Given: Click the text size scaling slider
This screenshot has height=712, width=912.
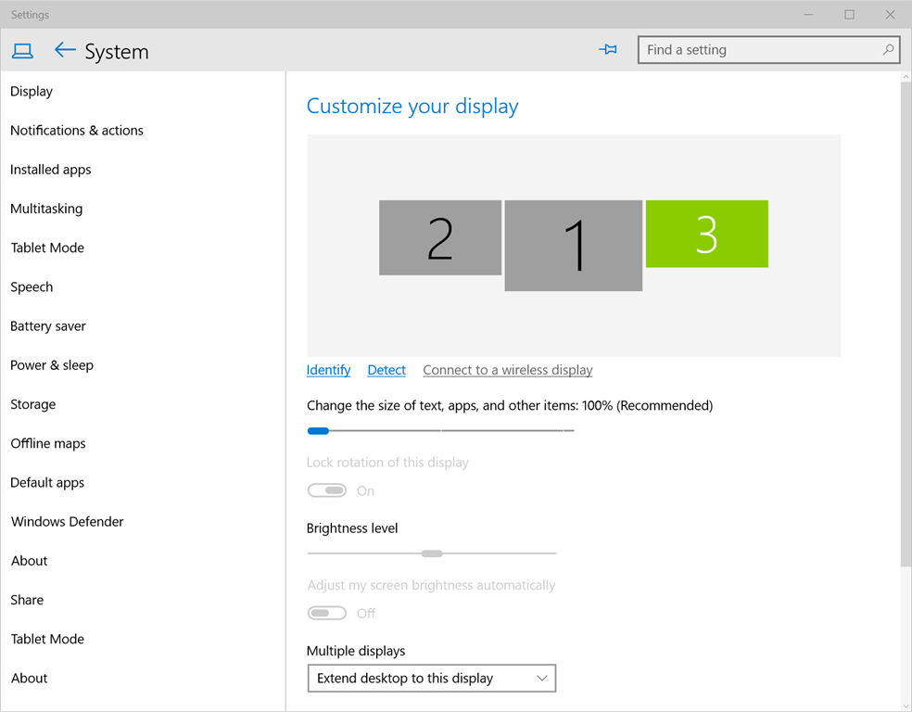Looking at the screenshot, I should (x=440, y=430).
